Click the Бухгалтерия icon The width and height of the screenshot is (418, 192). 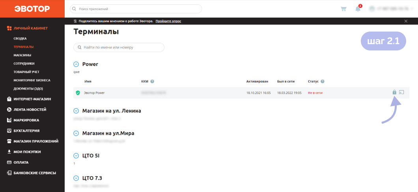pos(9,130)
